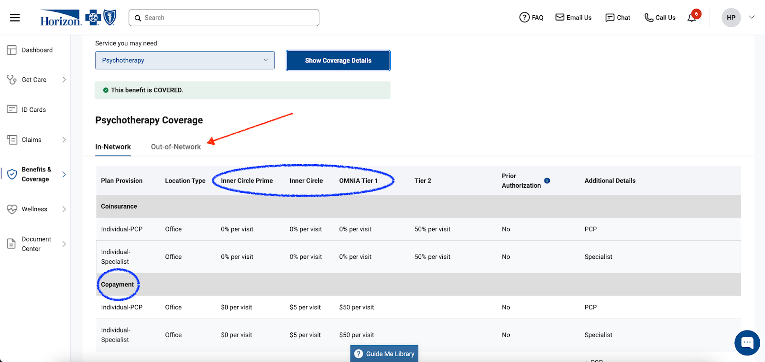
Task: Expand the Benefits & Coverage chevron
Action: (x=64, y=174)
